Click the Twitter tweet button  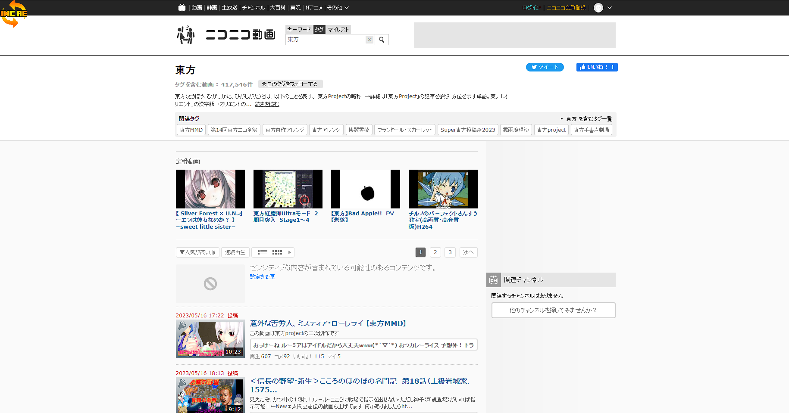click(x=545, y=67)
